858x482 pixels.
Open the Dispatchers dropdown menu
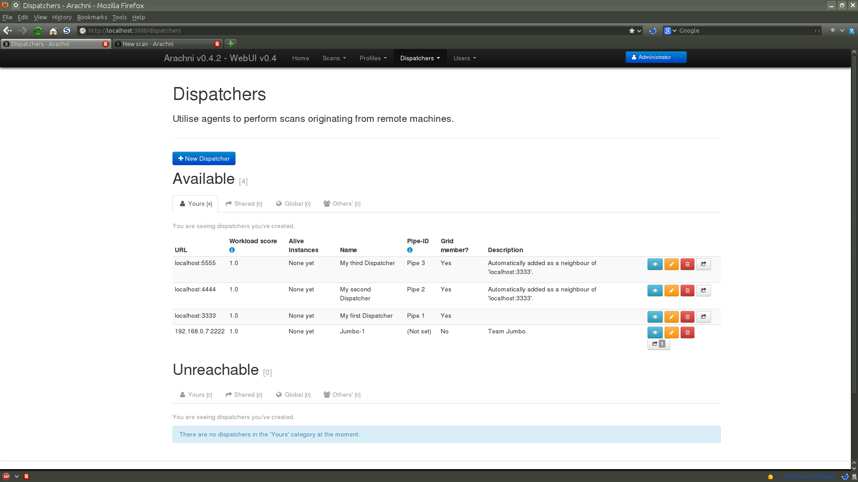pos(420,58)
